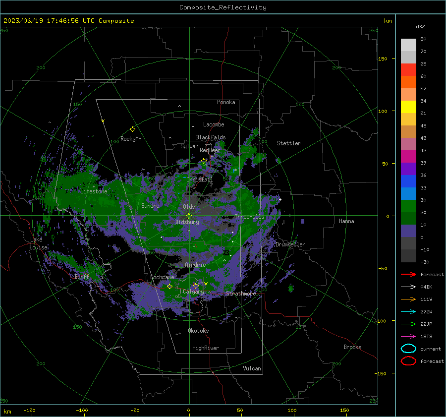Click the cyan current ellipse in legend
Viewport: 446px width, 417px height.
tap(408, 349)
